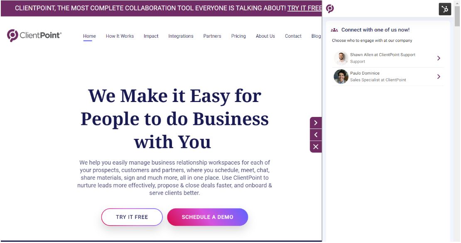Click Paulo Dominice's profile photo
The height and width of the screenshot is (243, 461).
click(x=341, y=77)
